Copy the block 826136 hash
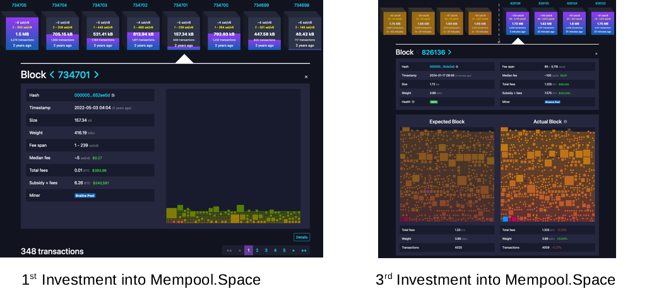Screen dimensions: 647x308 point(457,66)
